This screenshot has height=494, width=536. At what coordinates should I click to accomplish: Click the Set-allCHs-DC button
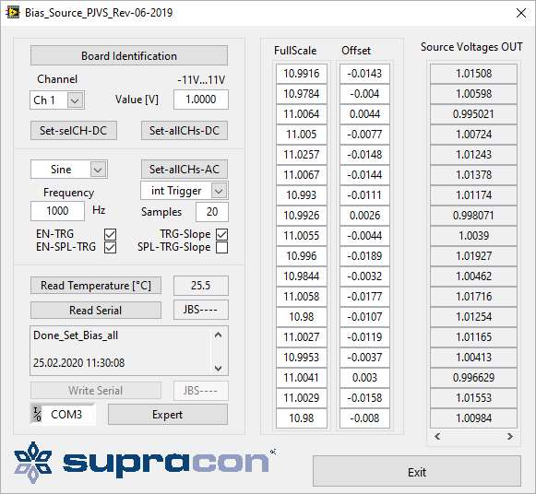point(185,131)
